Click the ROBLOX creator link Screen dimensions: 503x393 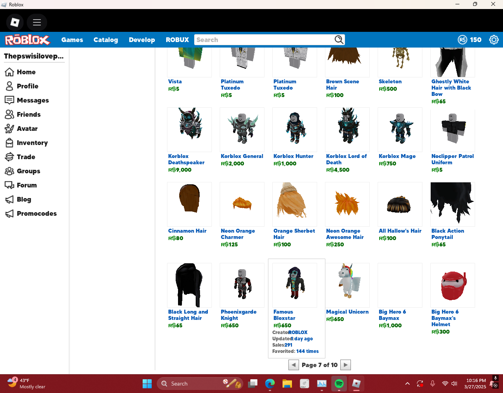coord(298,332)
